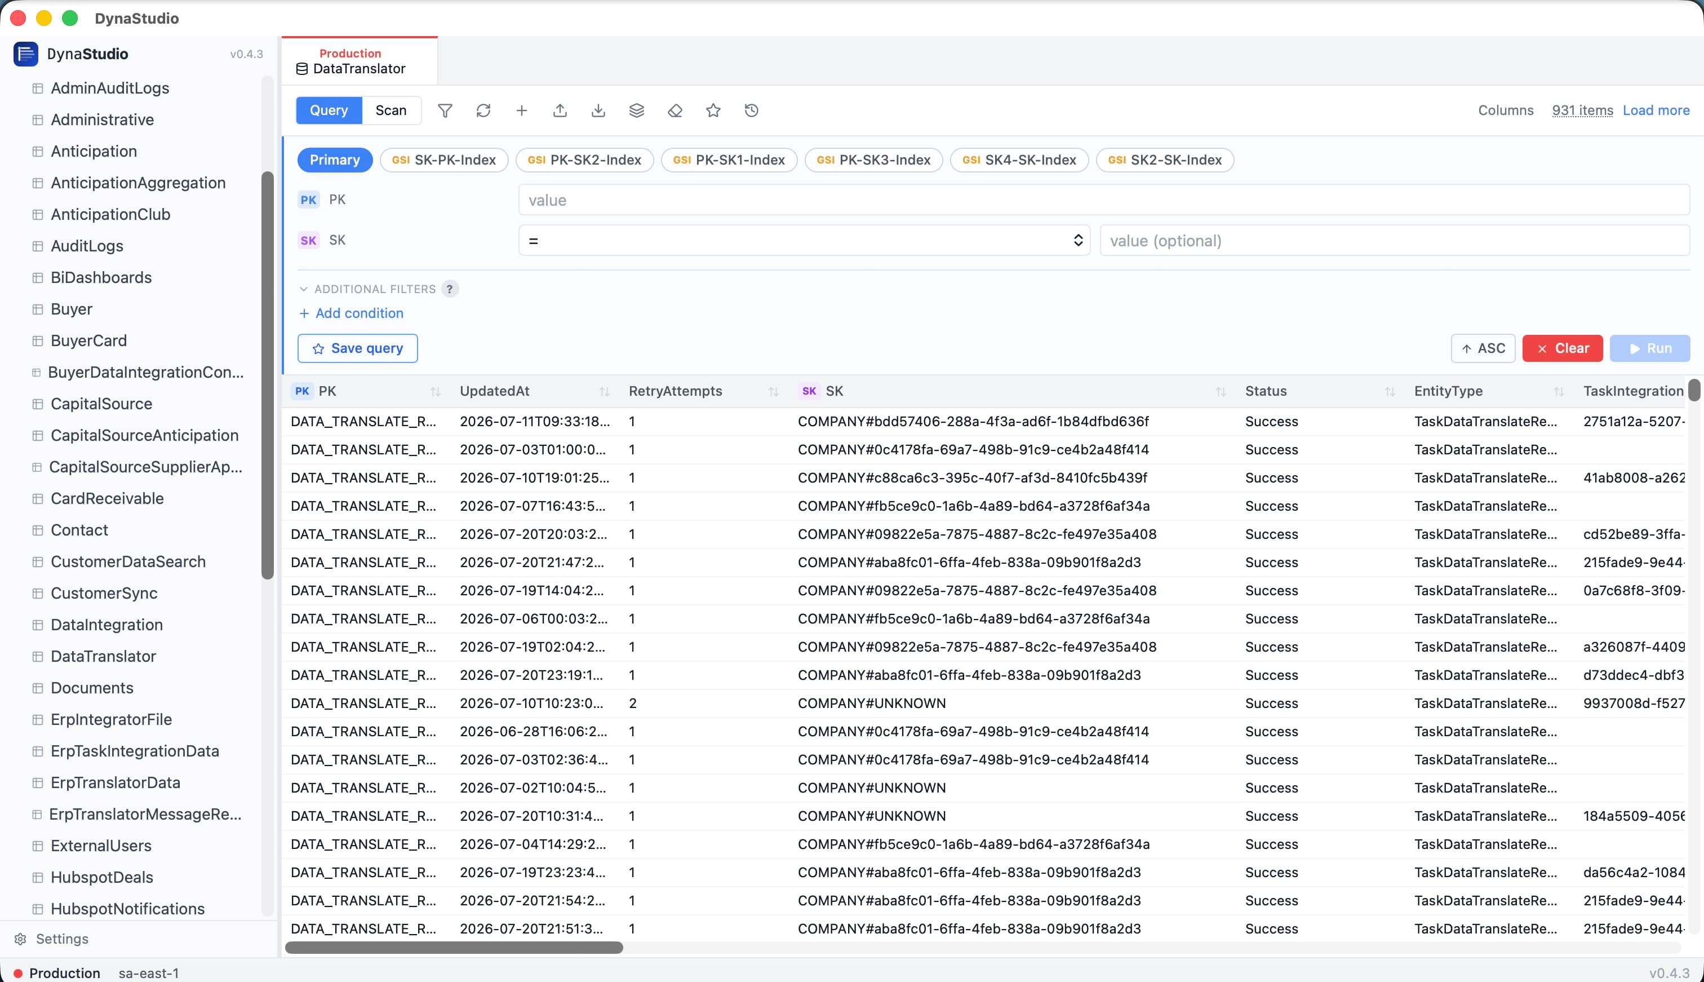The height and width of the screenshot is (982, 1704).
Task: Click the sidebar table list scrollbar
Action: point(268,375)
